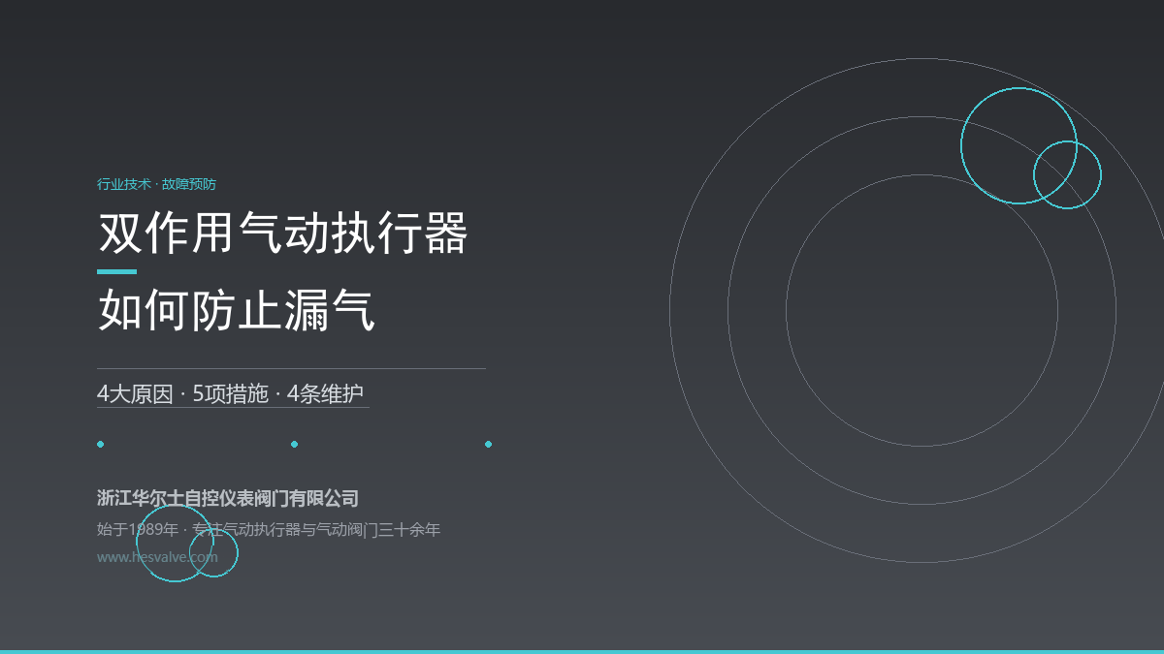Click the title line "如何防止漏气"

click(237, 311)
